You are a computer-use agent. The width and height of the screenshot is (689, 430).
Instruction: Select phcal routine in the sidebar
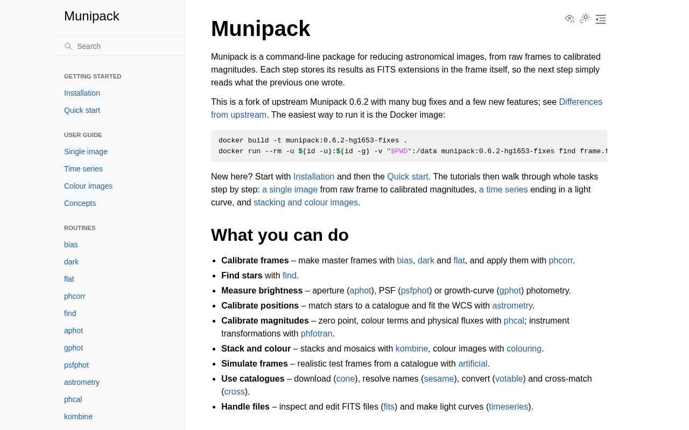coord(73,399)
